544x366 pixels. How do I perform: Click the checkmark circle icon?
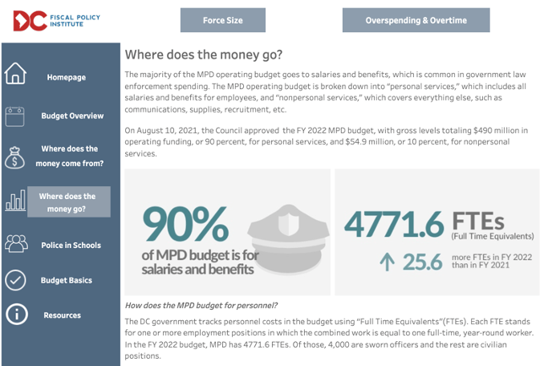click(x=15, y=280)
